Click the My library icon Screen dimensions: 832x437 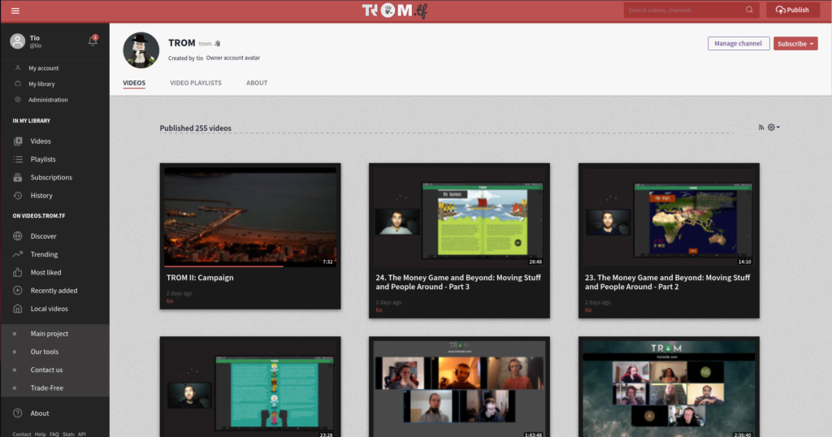[x=18, y=84]
